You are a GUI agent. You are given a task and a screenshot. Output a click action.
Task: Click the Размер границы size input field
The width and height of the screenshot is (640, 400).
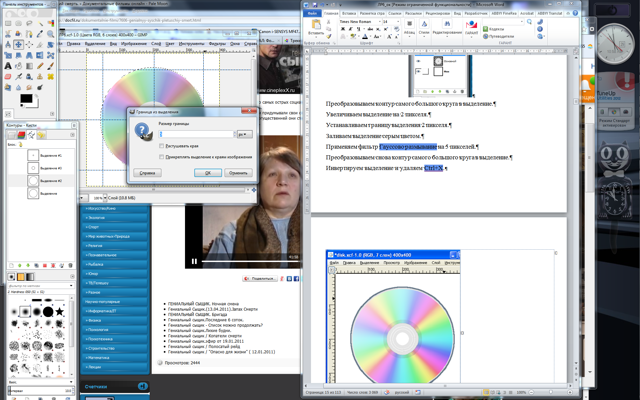(196, 134)
